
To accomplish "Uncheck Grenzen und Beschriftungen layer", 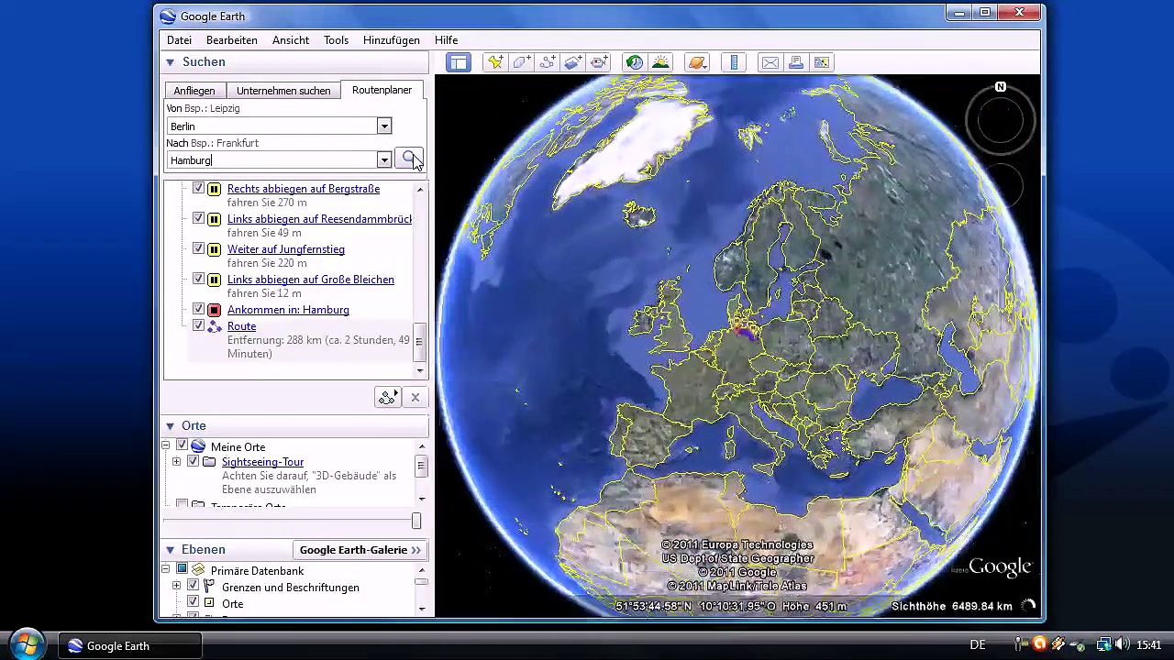I will click(x=194, y=586).
